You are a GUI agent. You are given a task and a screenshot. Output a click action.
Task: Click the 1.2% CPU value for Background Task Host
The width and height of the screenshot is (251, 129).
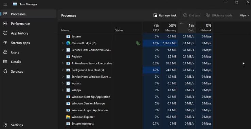click(156, 70)
